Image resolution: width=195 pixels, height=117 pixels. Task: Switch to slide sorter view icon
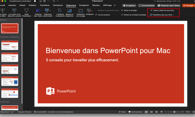[151, 112]
